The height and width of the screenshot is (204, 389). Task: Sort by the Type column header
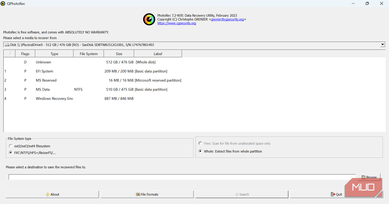point(54,54)
